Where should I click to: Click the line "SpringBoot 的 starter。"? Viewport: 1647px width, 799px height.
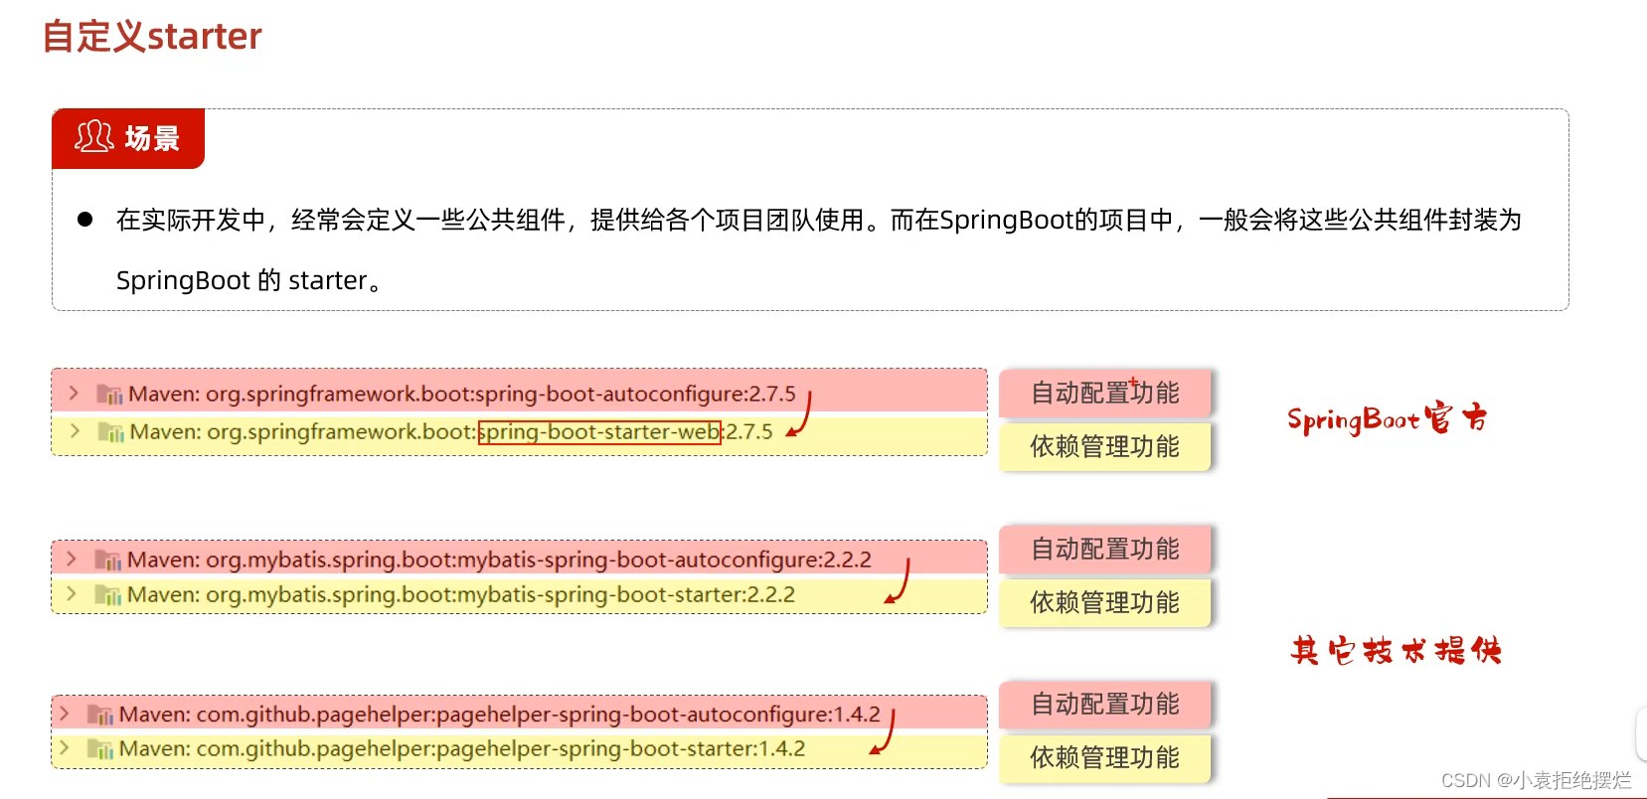click(x=249, y=280)
